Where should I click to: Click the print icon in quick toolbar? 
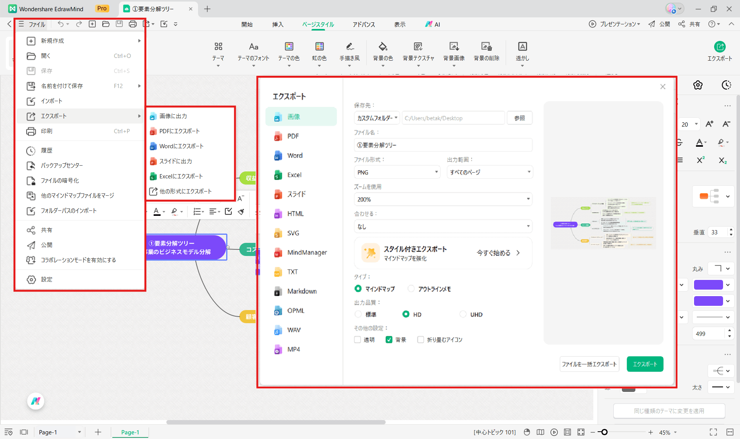pyautogui.click(x=132, y=24)
